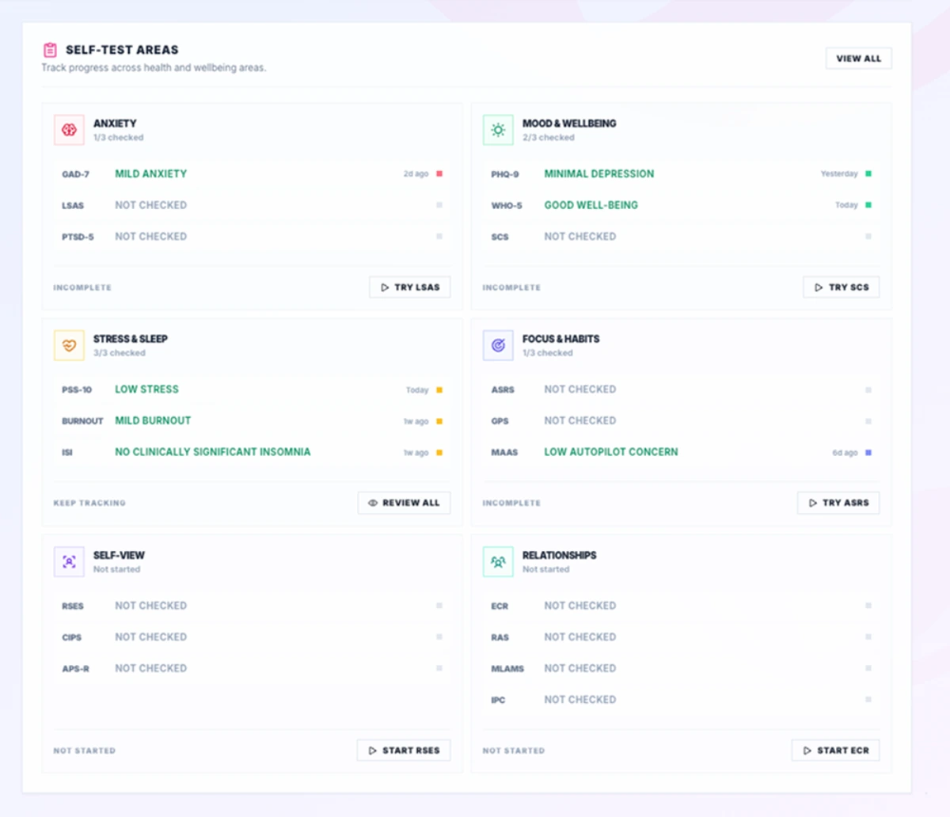Click the yellow status square beside Burnout
Viewport: 950px width, 817px height.
pos(439,421)
